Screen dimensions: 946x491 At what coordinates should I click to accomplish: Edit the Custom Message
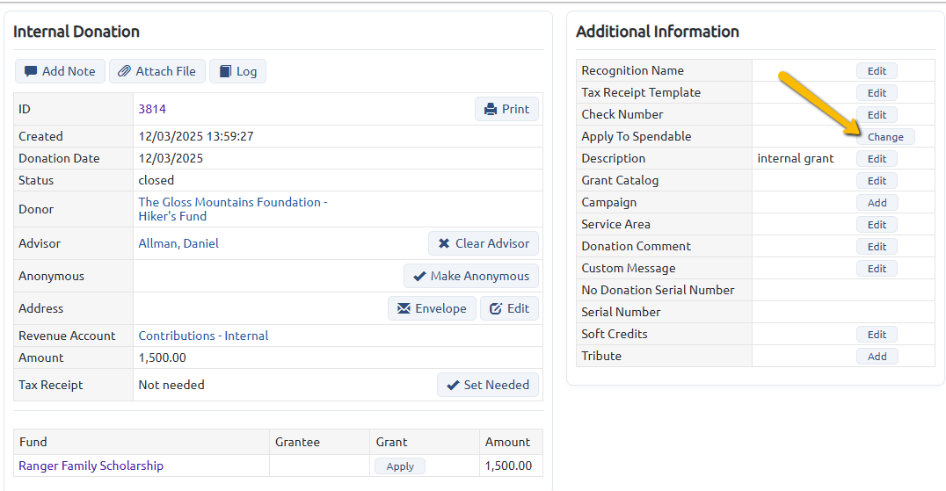point(877,269)
